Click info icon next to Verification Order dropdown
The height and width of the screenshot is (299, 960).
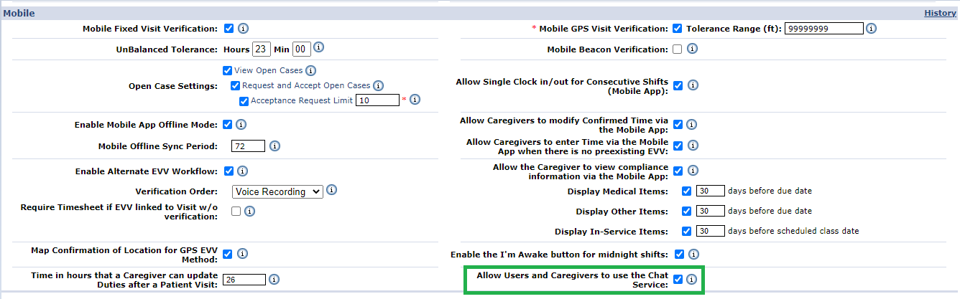[331, 191]
